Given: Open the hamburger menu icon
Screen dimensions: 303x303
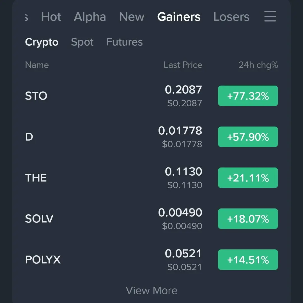Looking at the screenshot, I should coord(270,17).
